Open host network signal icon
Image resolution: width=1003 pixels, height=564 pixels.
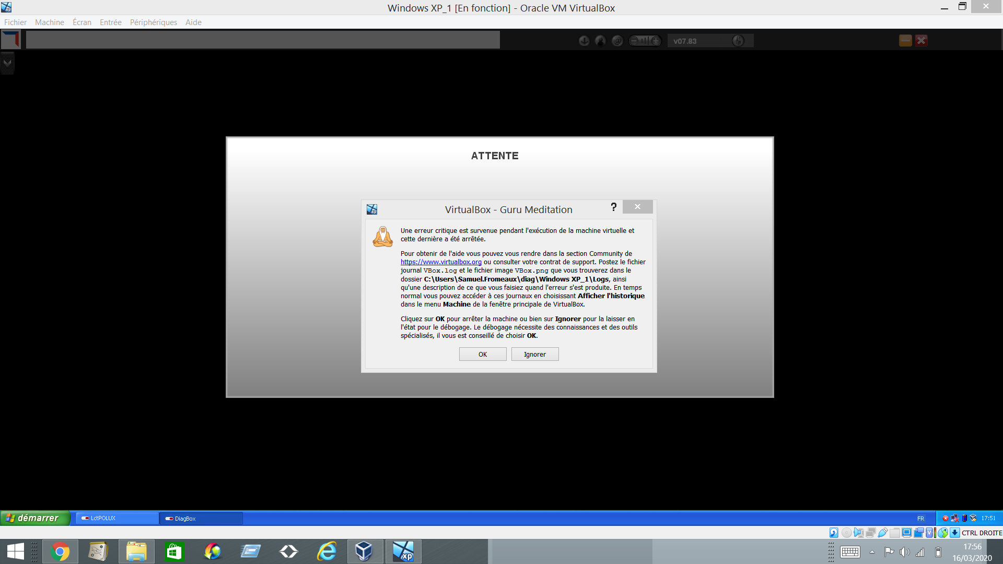coord(920,552)
